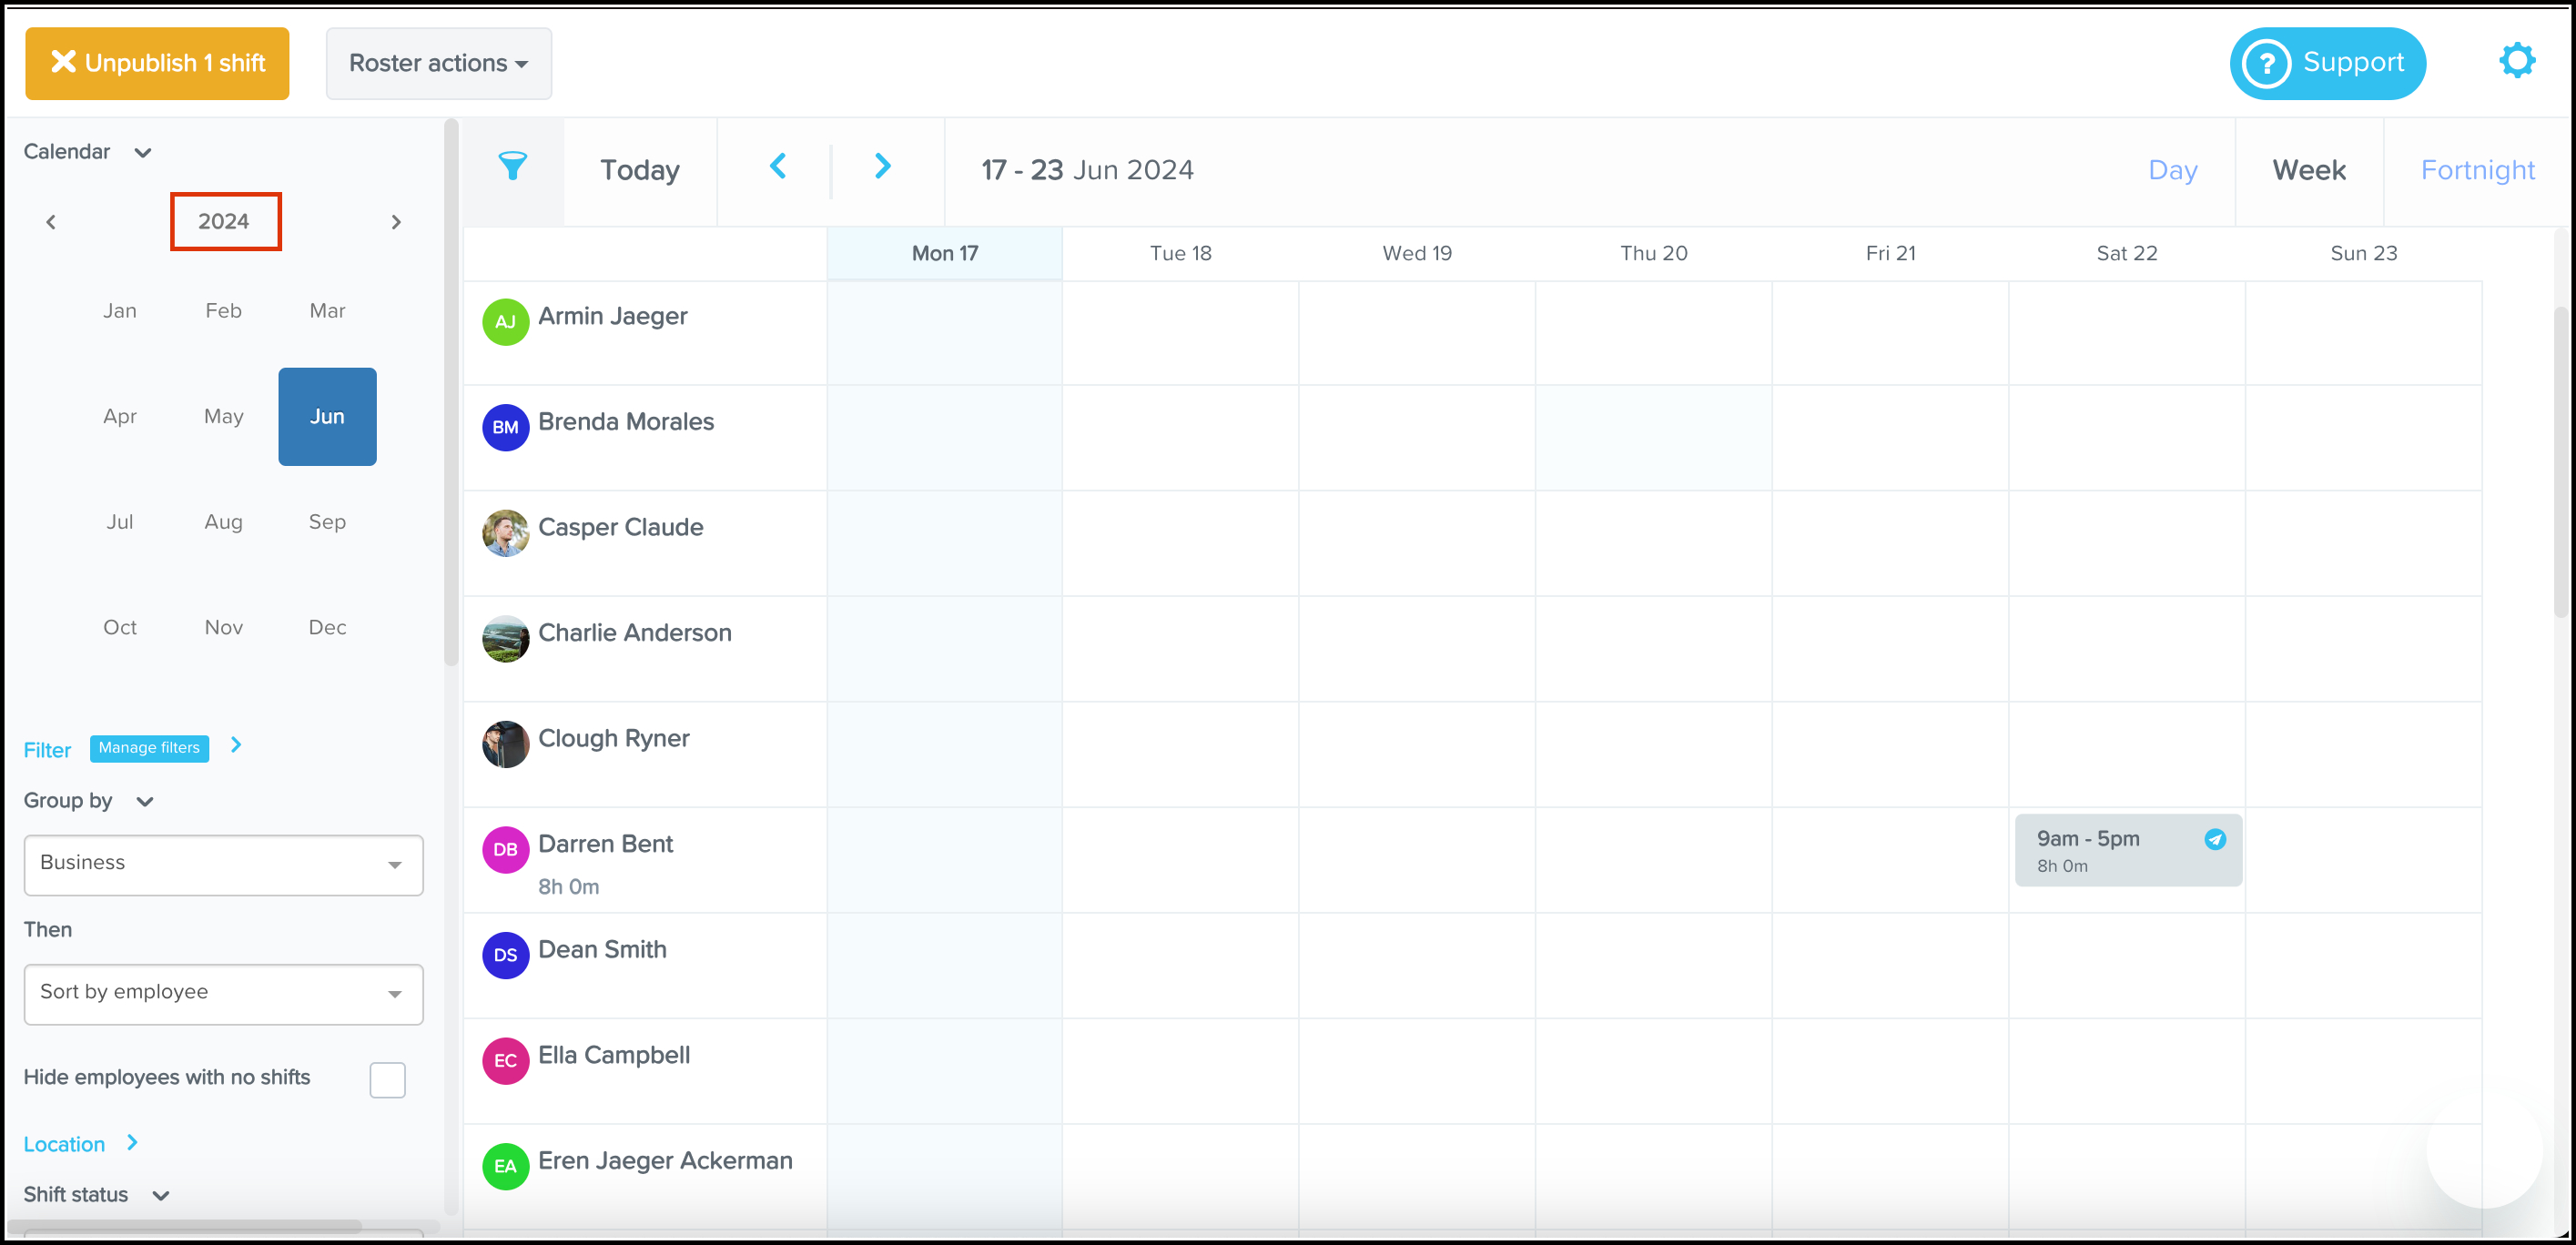Go to the previous week with left arrow
Viewport: 2576px width, 1245px height.
[778, 167]
